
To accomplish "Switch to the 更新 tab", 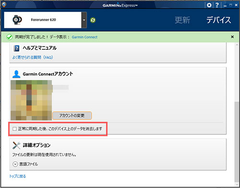I will (182, 20).
